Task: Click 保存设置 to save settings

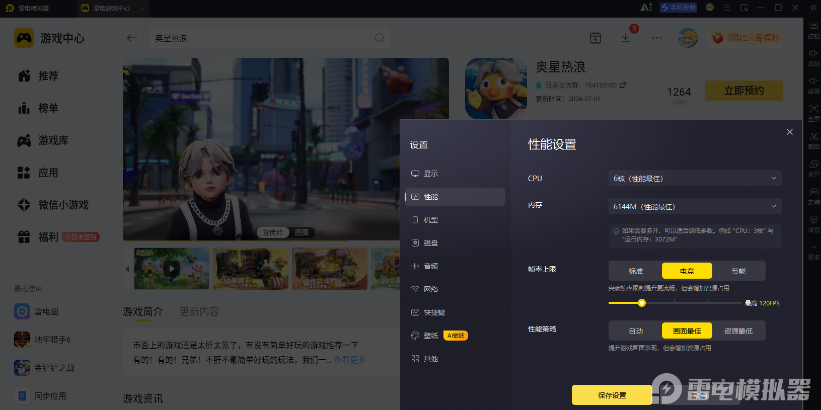Action: coord(612,395)
